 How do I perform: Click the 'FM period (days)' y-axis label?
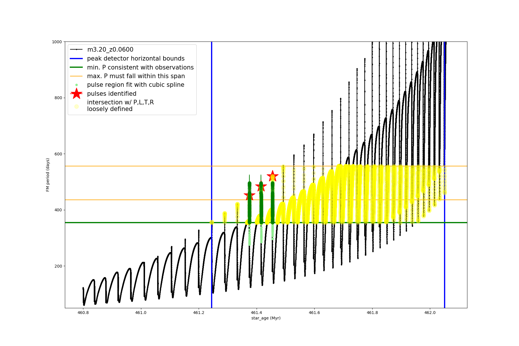48,175
